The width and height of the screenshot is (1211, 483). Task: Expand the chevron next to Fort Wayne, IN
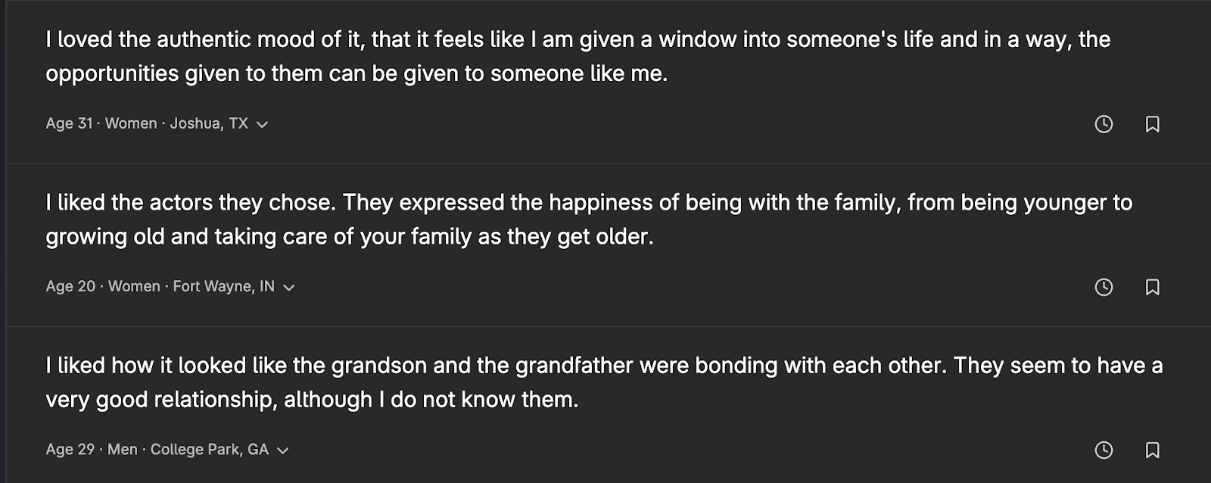tap(288, 287)
